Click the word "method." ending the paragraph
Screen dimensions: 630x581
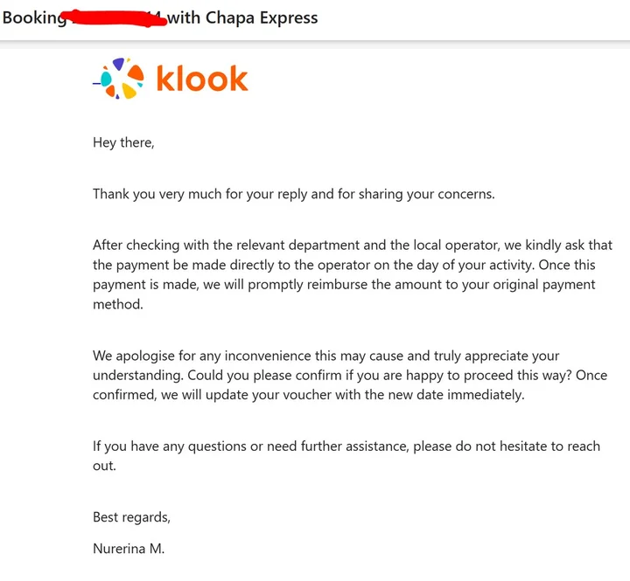click(x=119, y=304)
